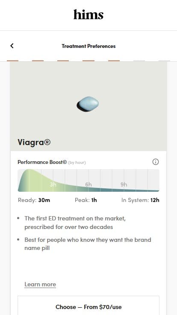
Task: Tap the Viagra® product heading
Action: 34,142
